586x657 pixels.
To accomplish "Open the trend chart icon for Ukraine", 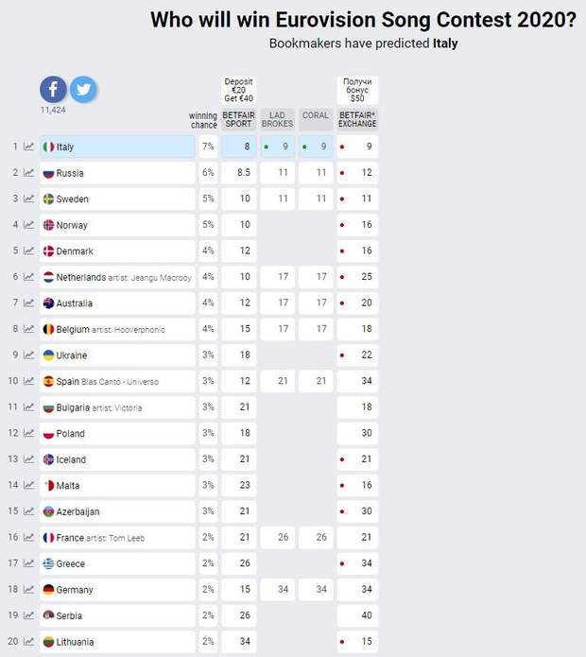I will 29,355.
